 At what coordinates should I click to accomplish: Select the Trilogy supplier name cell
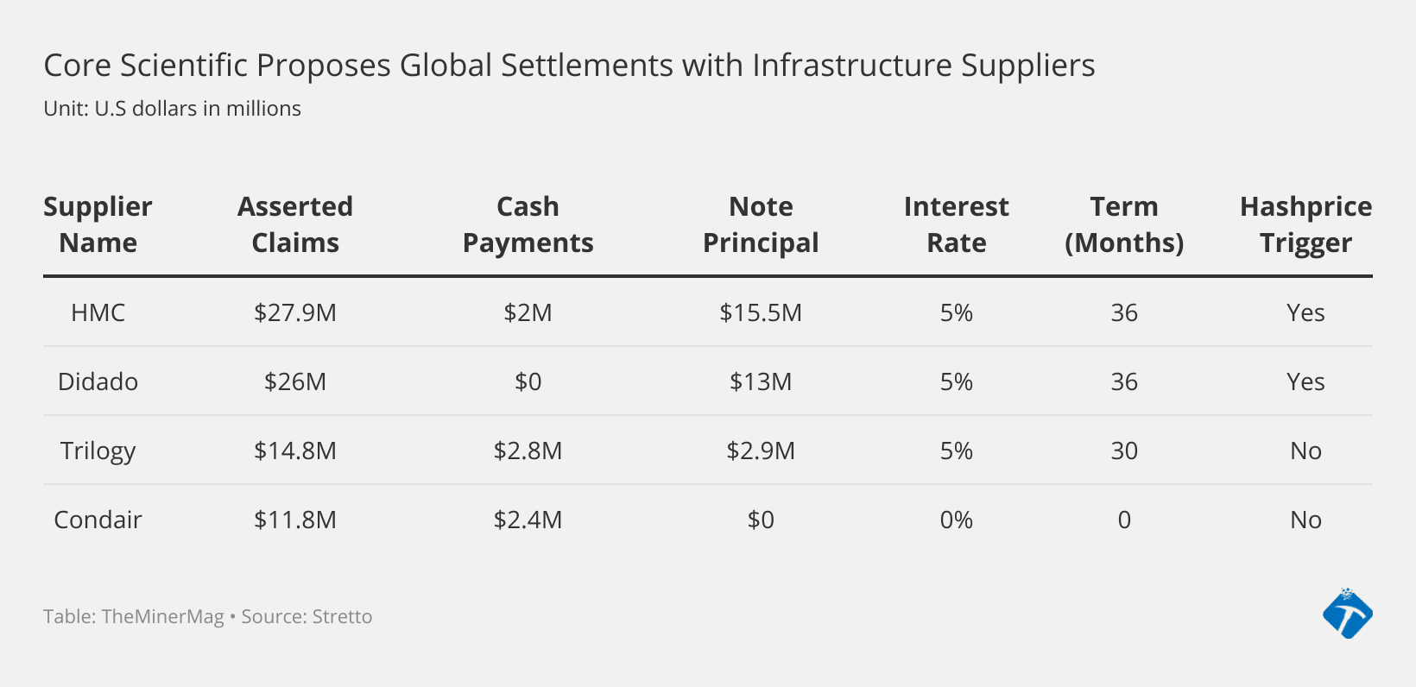[x=98, y=451]
